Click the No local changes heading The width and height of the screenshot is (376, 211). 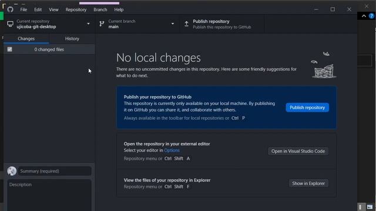159,57
